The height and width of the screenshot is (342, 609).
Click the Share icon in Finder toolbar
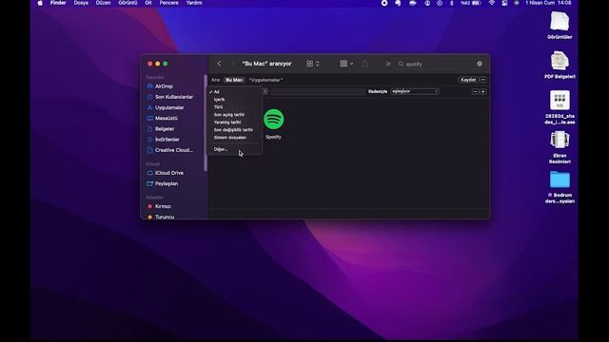tap(364, 64)
